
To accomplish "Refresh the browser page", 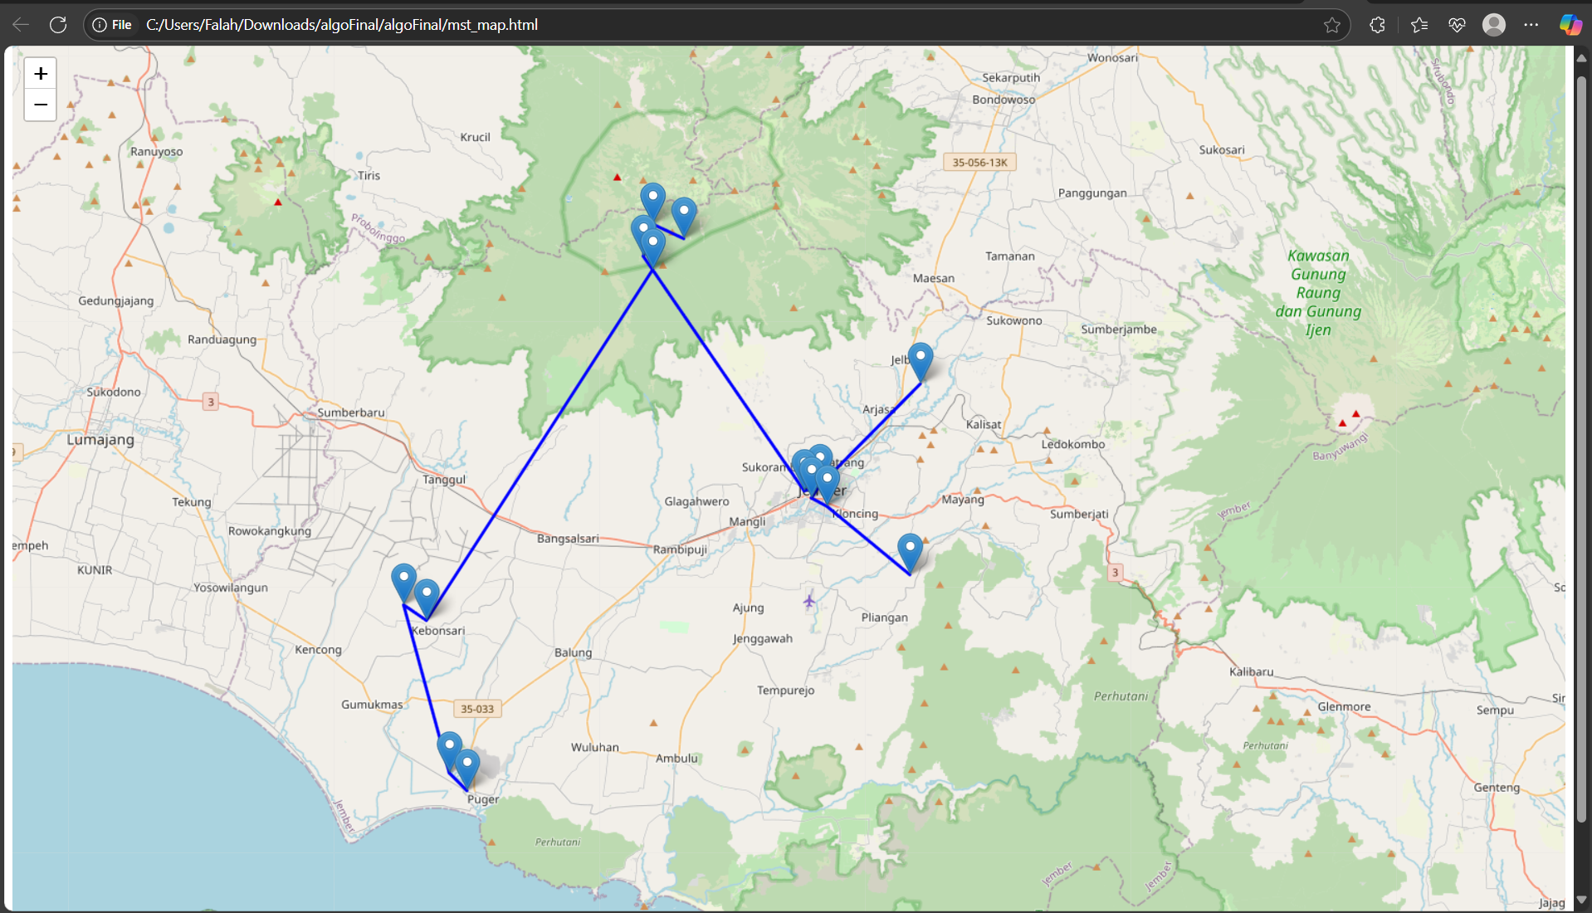I will 58,25.
